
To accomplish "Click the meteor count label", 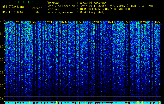I will tap(37, 8).
